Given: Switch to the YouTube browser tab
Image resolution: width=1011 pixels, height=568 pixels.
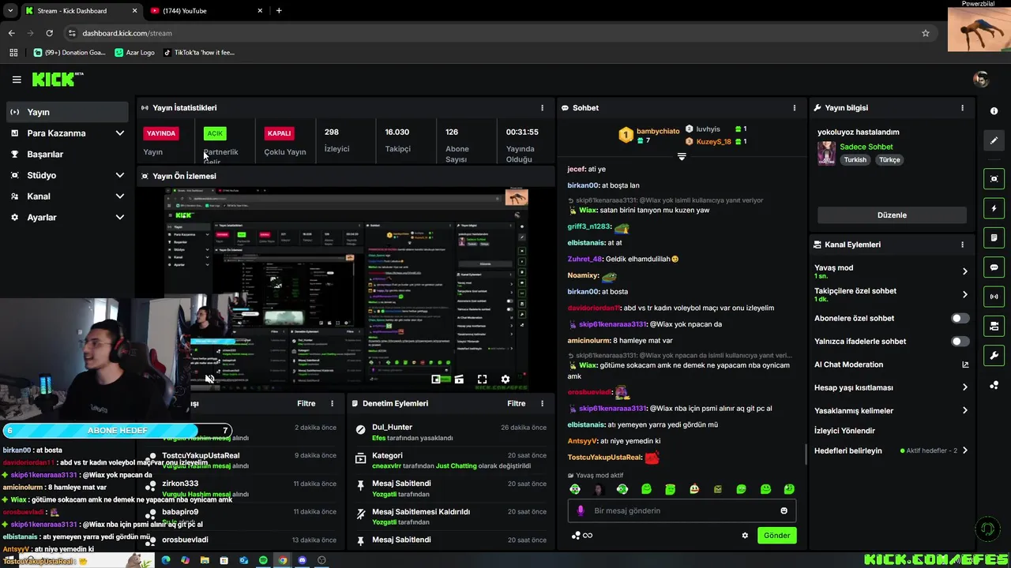Looking at the screenshot, I should tap(205, 10).
